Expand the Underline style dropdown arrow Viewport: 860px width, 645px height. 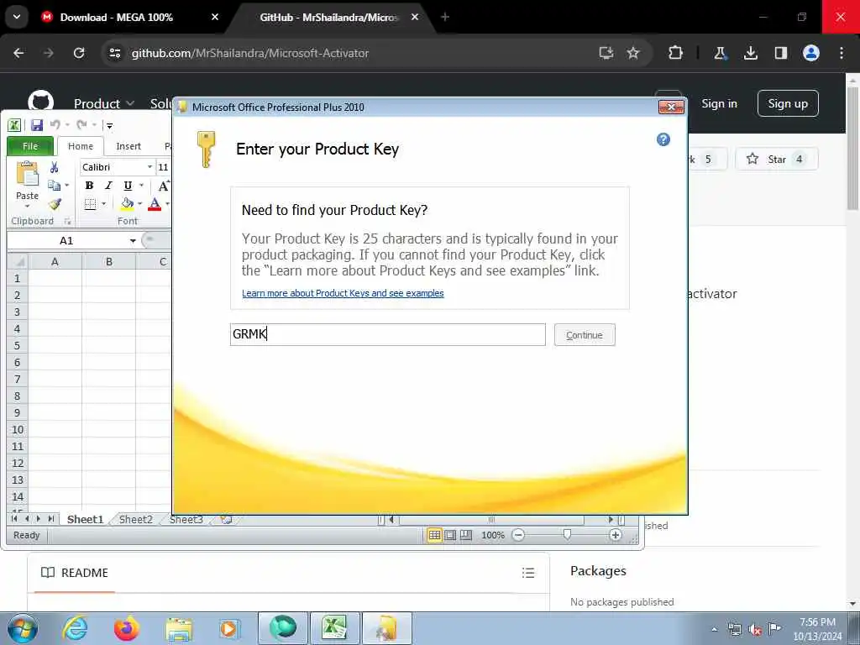pyautogui.click(x=141, y=186)
